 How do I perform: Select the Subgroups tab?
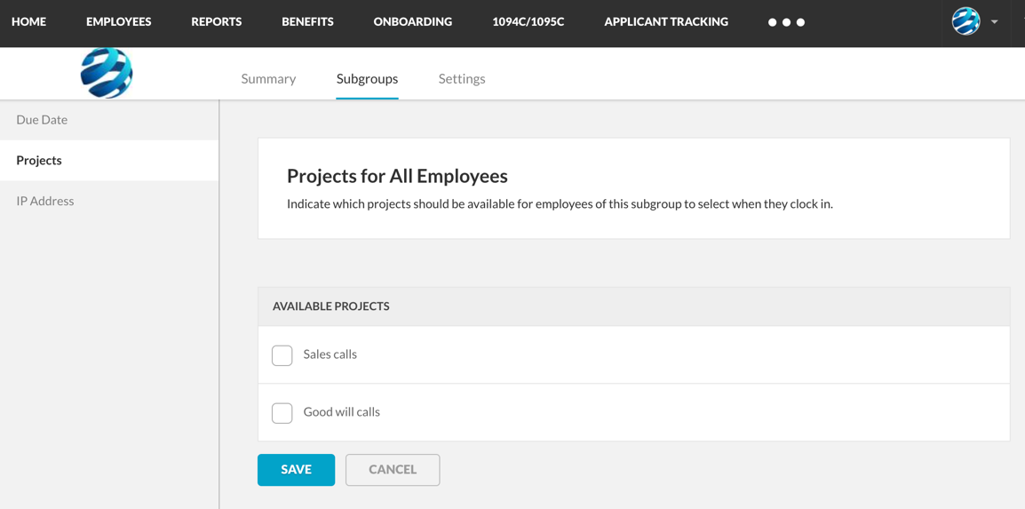(x=368, y=79)
